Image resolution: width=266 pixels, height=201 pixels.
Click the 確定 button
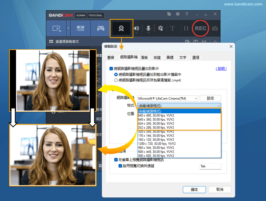[x=195, y=189]
